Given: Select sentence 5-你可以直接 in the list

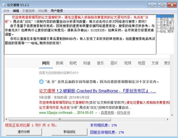Looking at the screenshot, I should pos(165,29).
